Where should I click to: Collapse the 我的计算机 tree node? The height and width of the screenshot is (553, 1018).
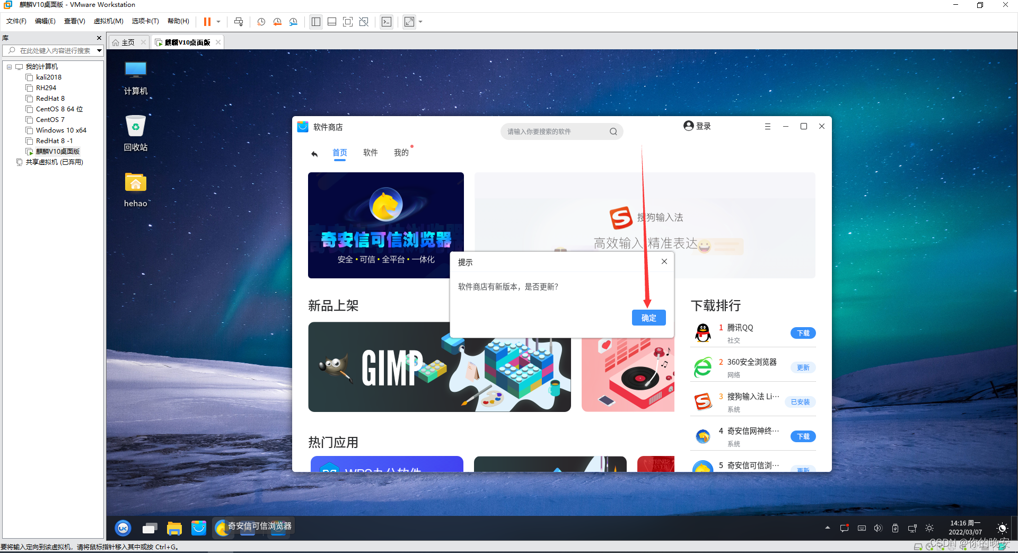click(9, 67)
